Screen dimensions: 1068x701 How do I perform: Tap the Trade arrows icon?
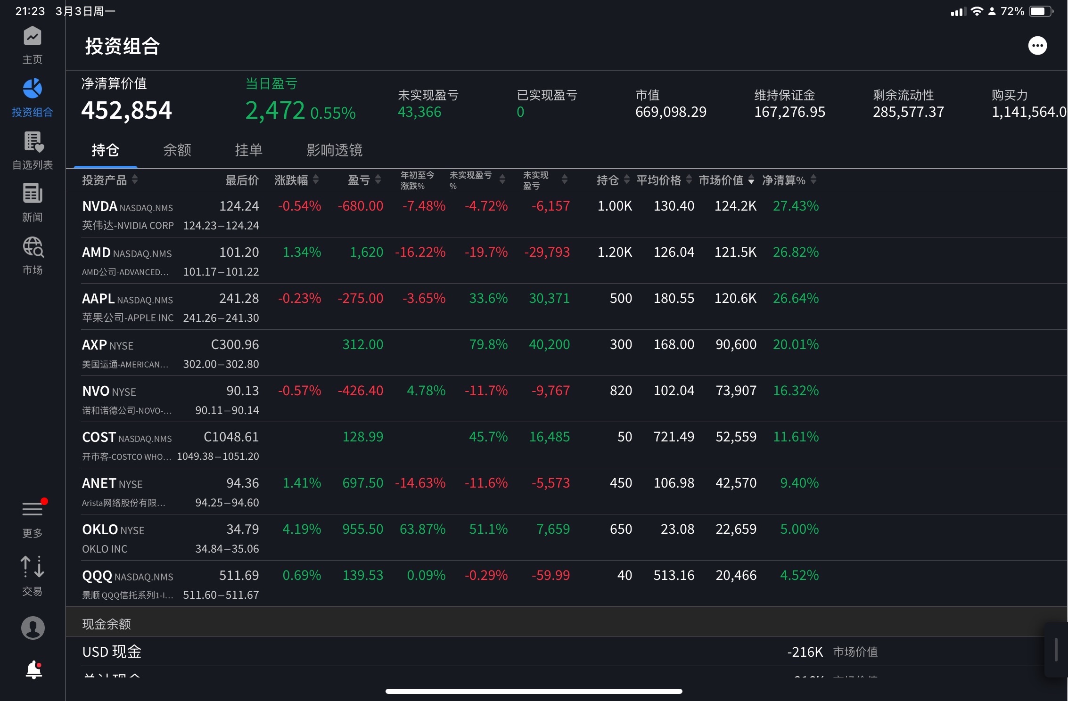[32, 567]
